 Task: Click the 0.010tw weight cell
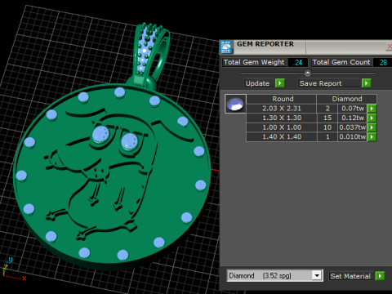[353, 136]
